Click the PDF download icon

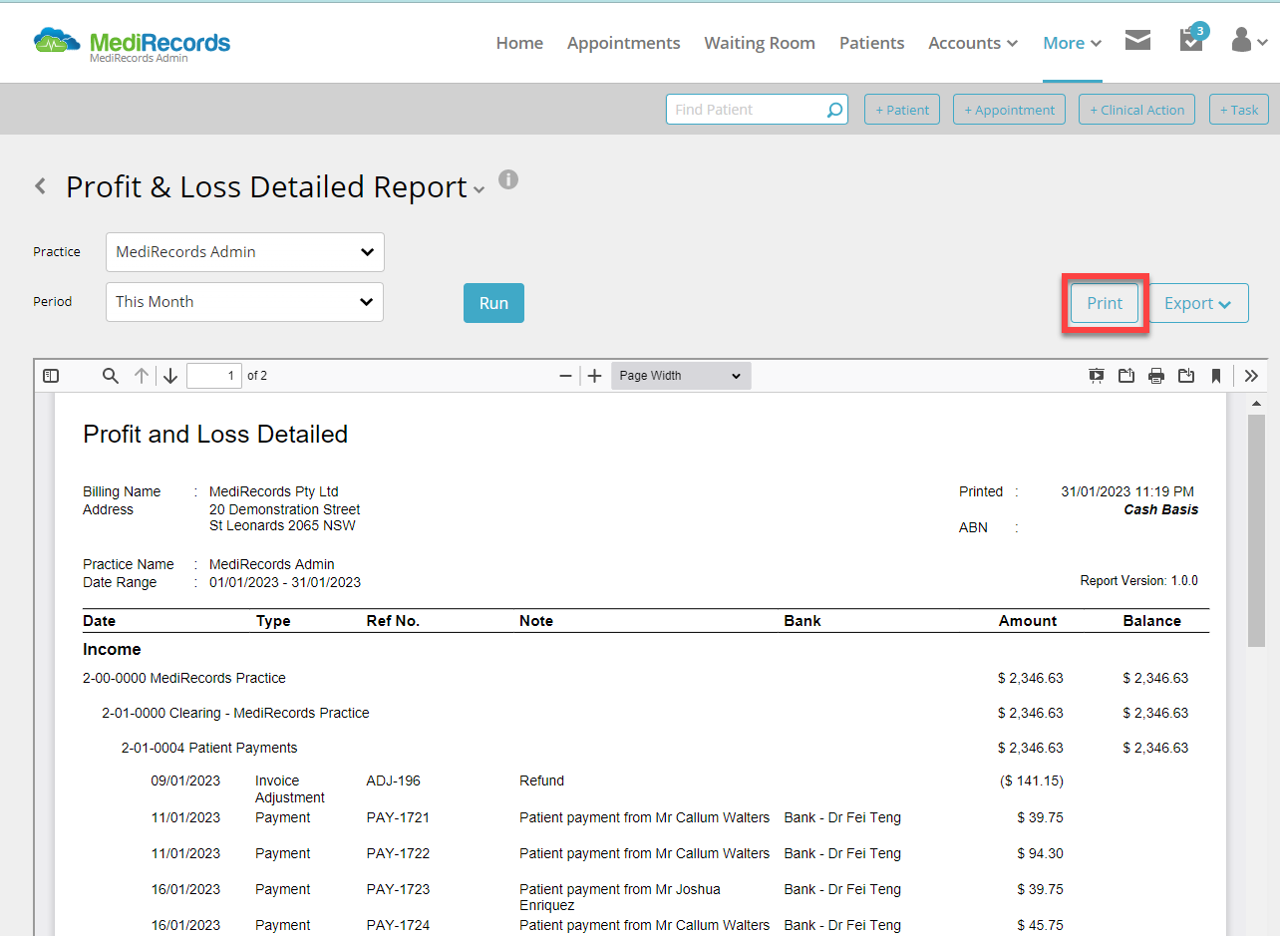(1186, 376)
